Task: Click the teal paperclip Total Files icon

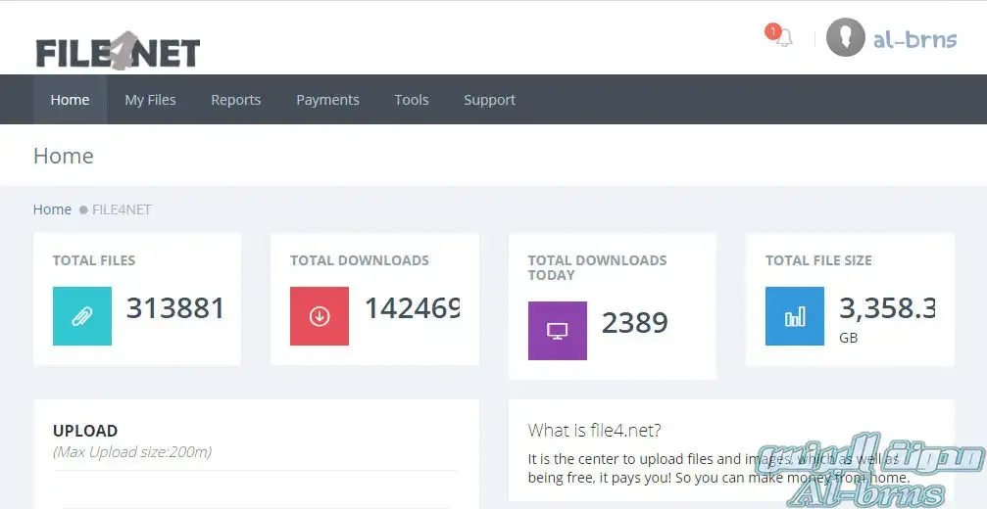Action: coord(81,316)
